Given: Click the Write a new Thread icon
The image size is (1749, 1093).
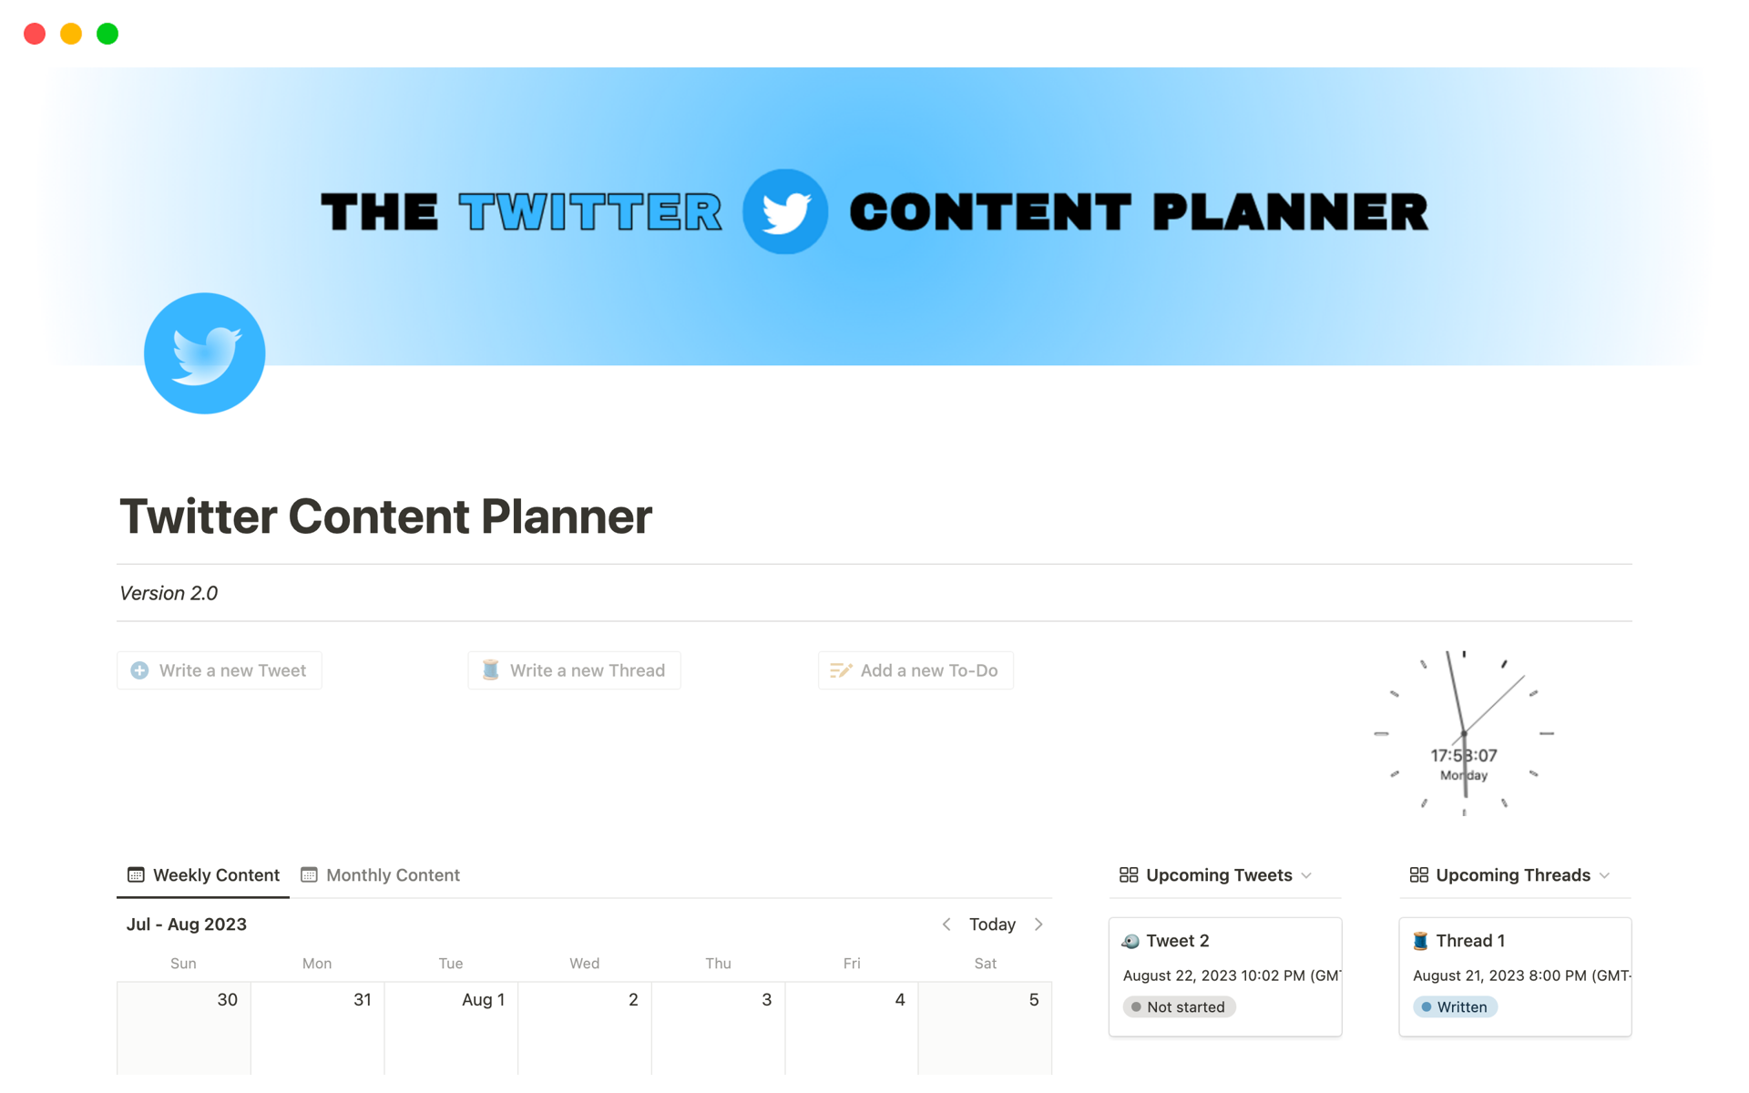Looking at the screenshot, I should pyautogui.click(x=490, y=669).
